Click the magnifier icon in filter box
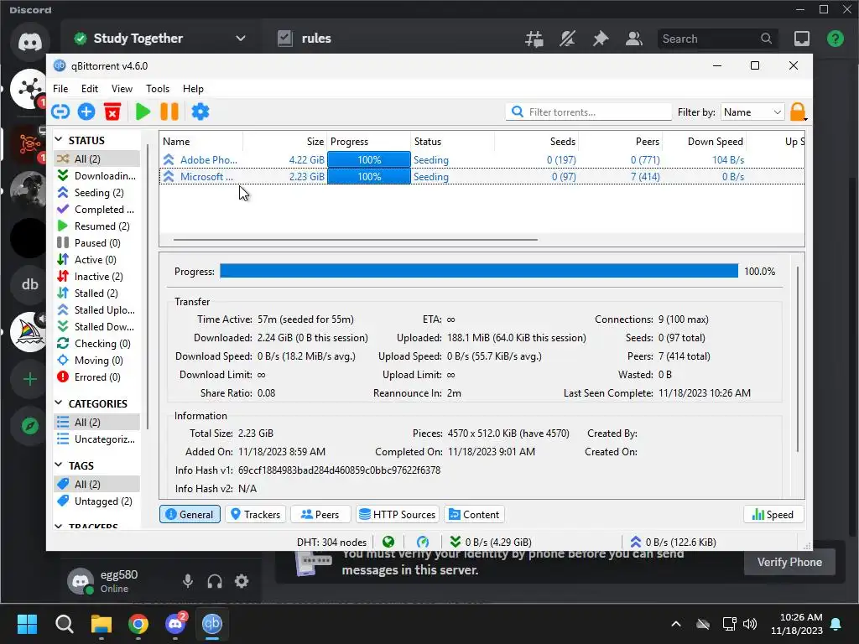The image size is (859, 644). 517,112
